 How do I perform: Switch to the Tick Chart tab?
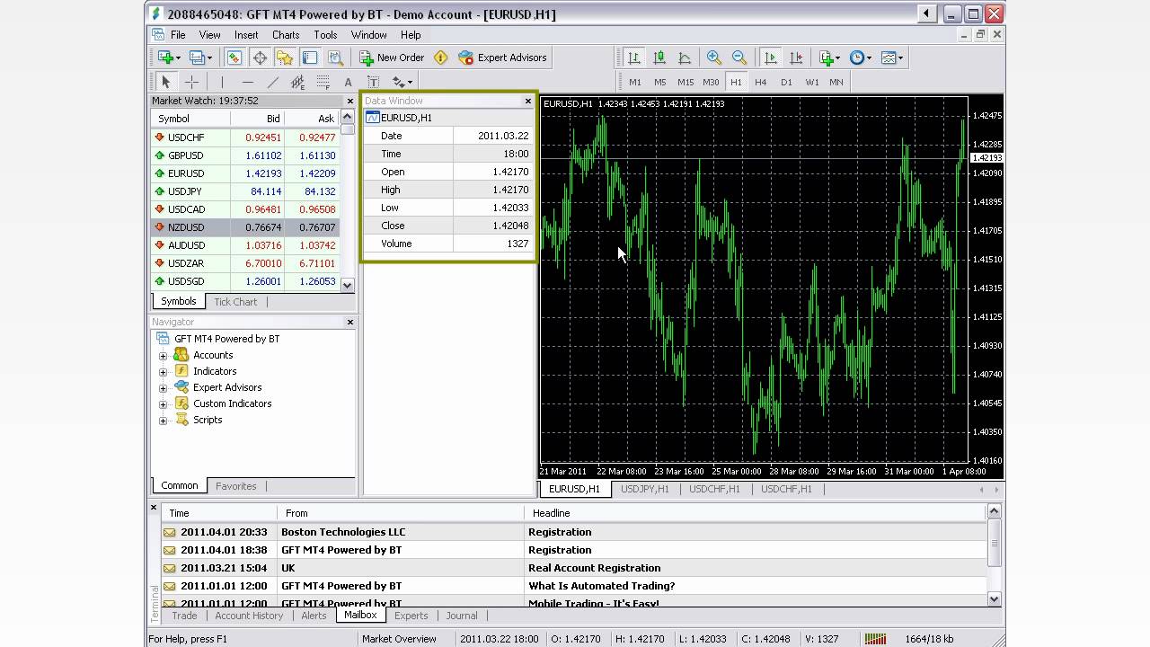tap(235, 302)
